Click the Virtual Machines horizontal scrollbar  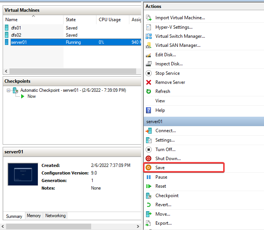(73, 71)
